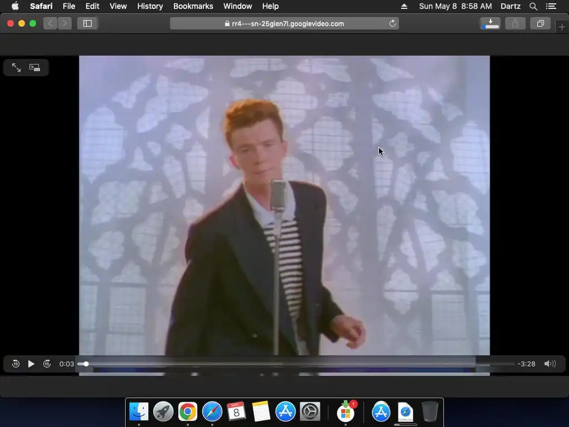
Task: Skip forward 15 seconds
Action: tap(47, 364)
